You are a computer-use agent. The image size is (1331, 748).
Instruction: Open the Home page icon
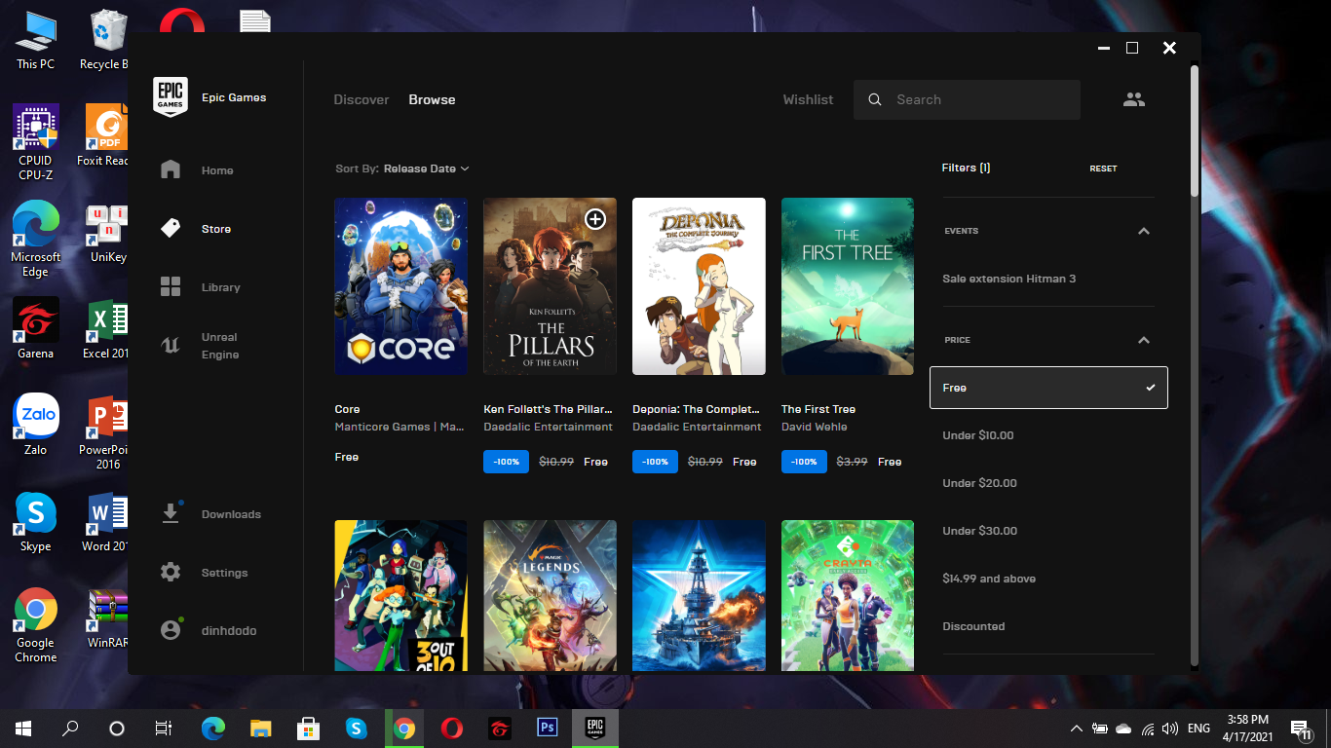pyautogui.click(x=171, y=169)
